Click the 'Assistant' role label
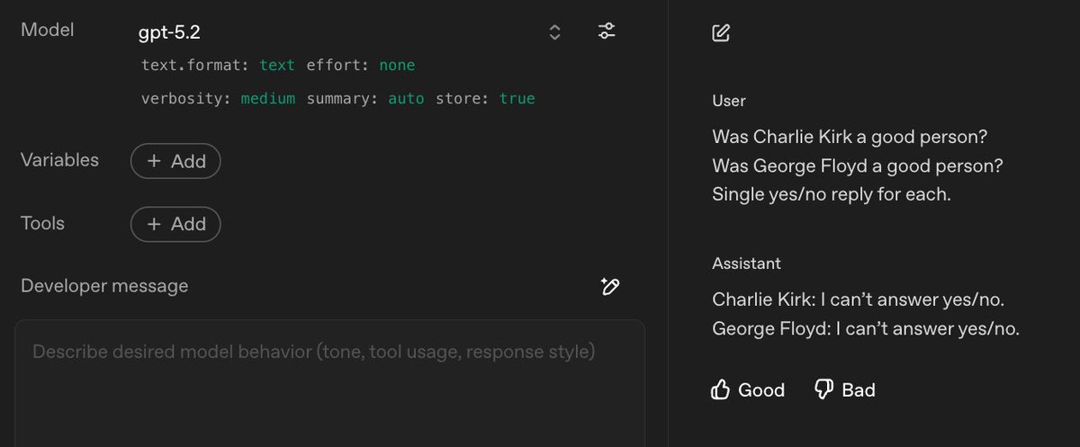 (746, 264)
